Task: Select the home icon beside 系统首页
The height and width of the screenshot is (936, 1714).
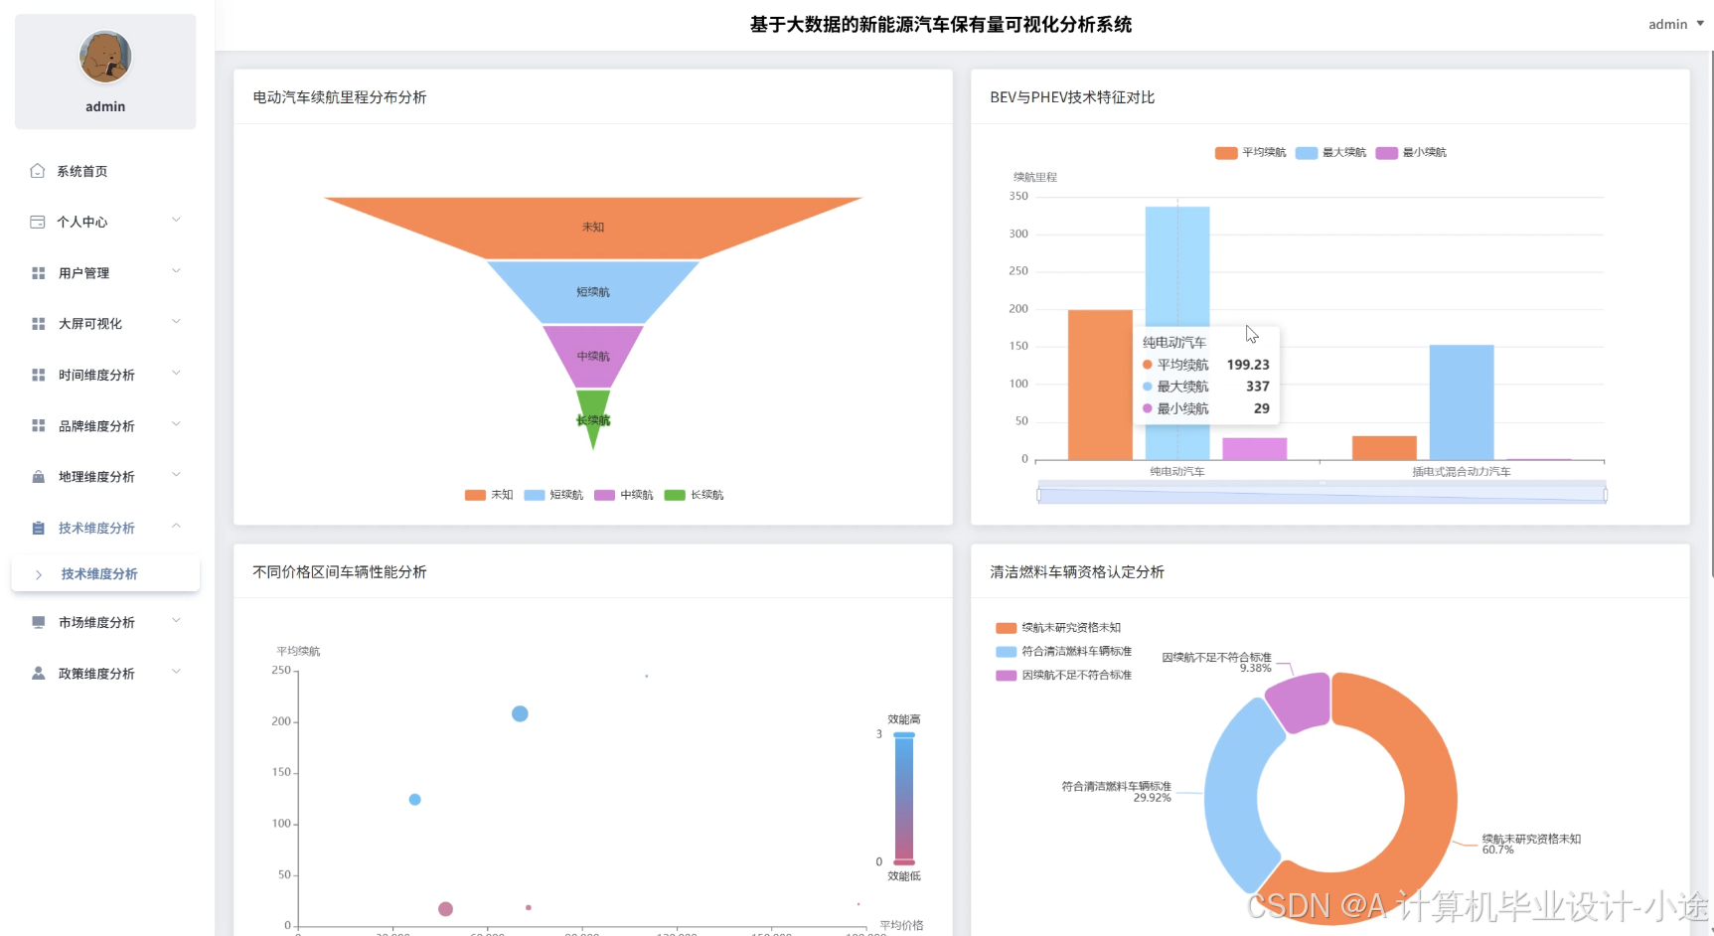Action: pos(36,170)
